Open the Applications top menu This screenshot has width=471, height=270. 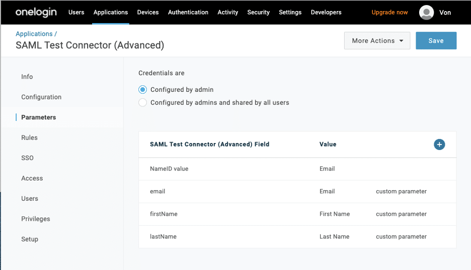[x=111, y=12]
